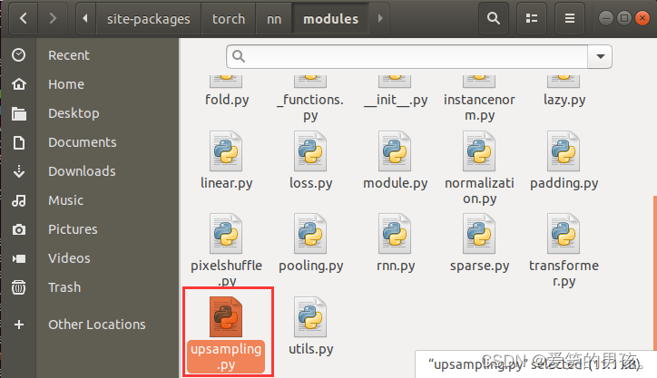Select the utils.py file icon

point(310,317)
